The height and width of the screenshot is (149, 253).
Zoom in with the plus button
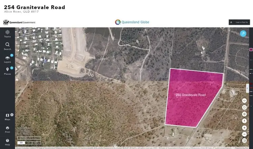(244, 128)
